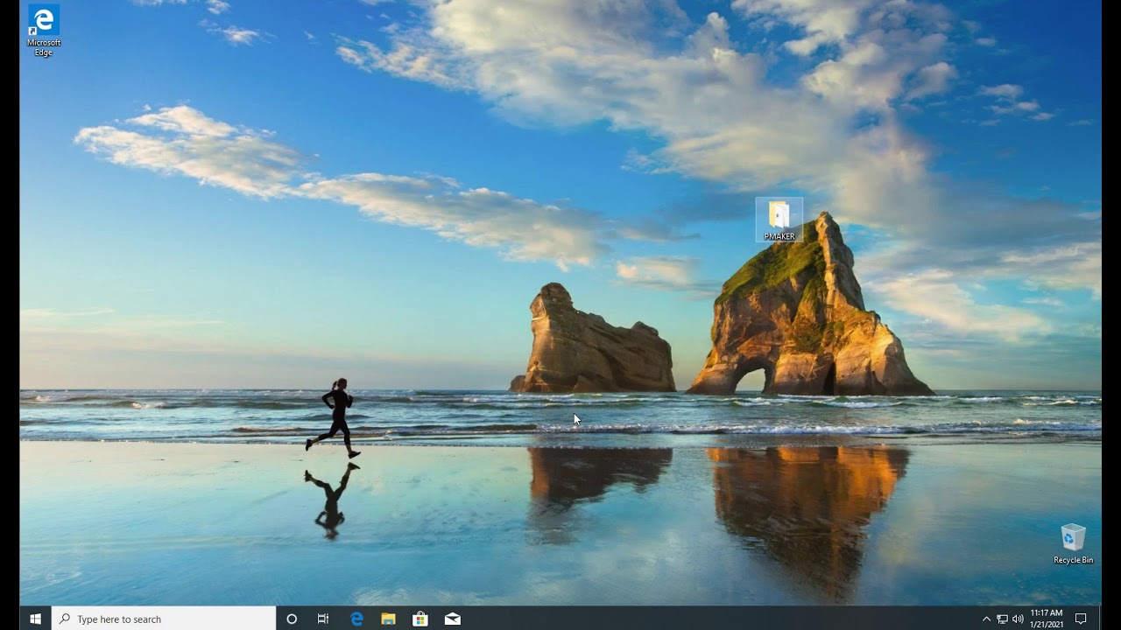Open Microsoft Store from the taskbar

[x=420, y=619]
